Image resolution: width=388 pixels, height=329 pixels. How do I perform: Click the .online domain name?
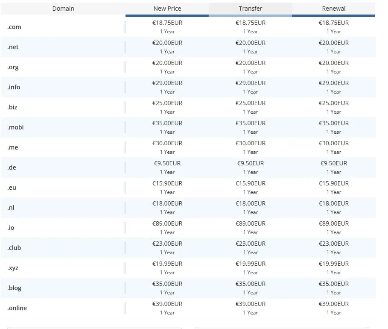pyautogui.click(x=17, y=308)
